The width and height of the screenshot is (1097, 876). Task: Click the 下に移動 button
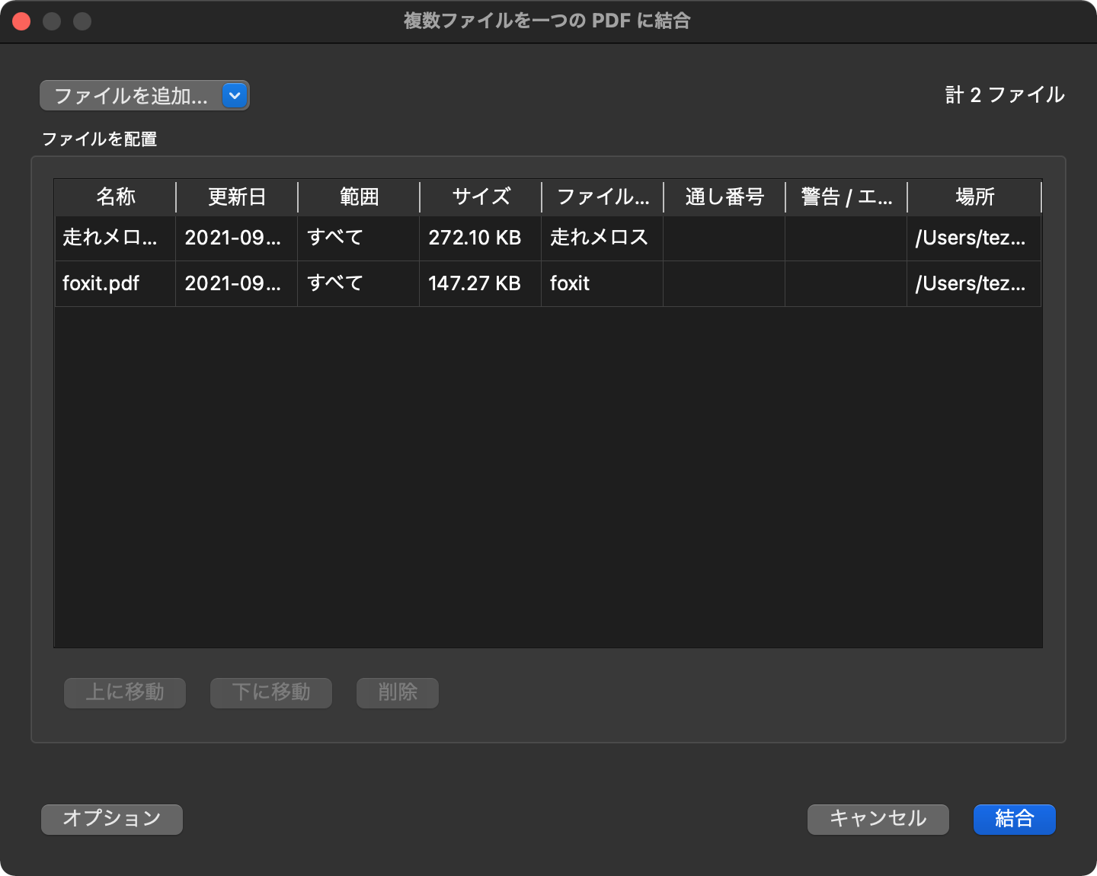click(x=271, y=692)
